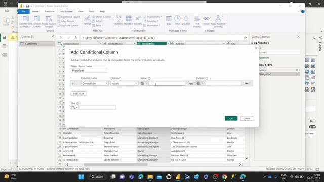Collapse the Queries pane
The image size is (324, 182).
click(53, 36)
